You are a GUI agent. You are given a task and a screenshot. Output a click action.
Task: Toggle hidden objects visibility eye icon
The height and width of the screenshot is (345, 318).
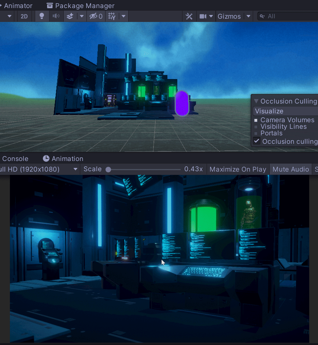[x=93, y=16]
